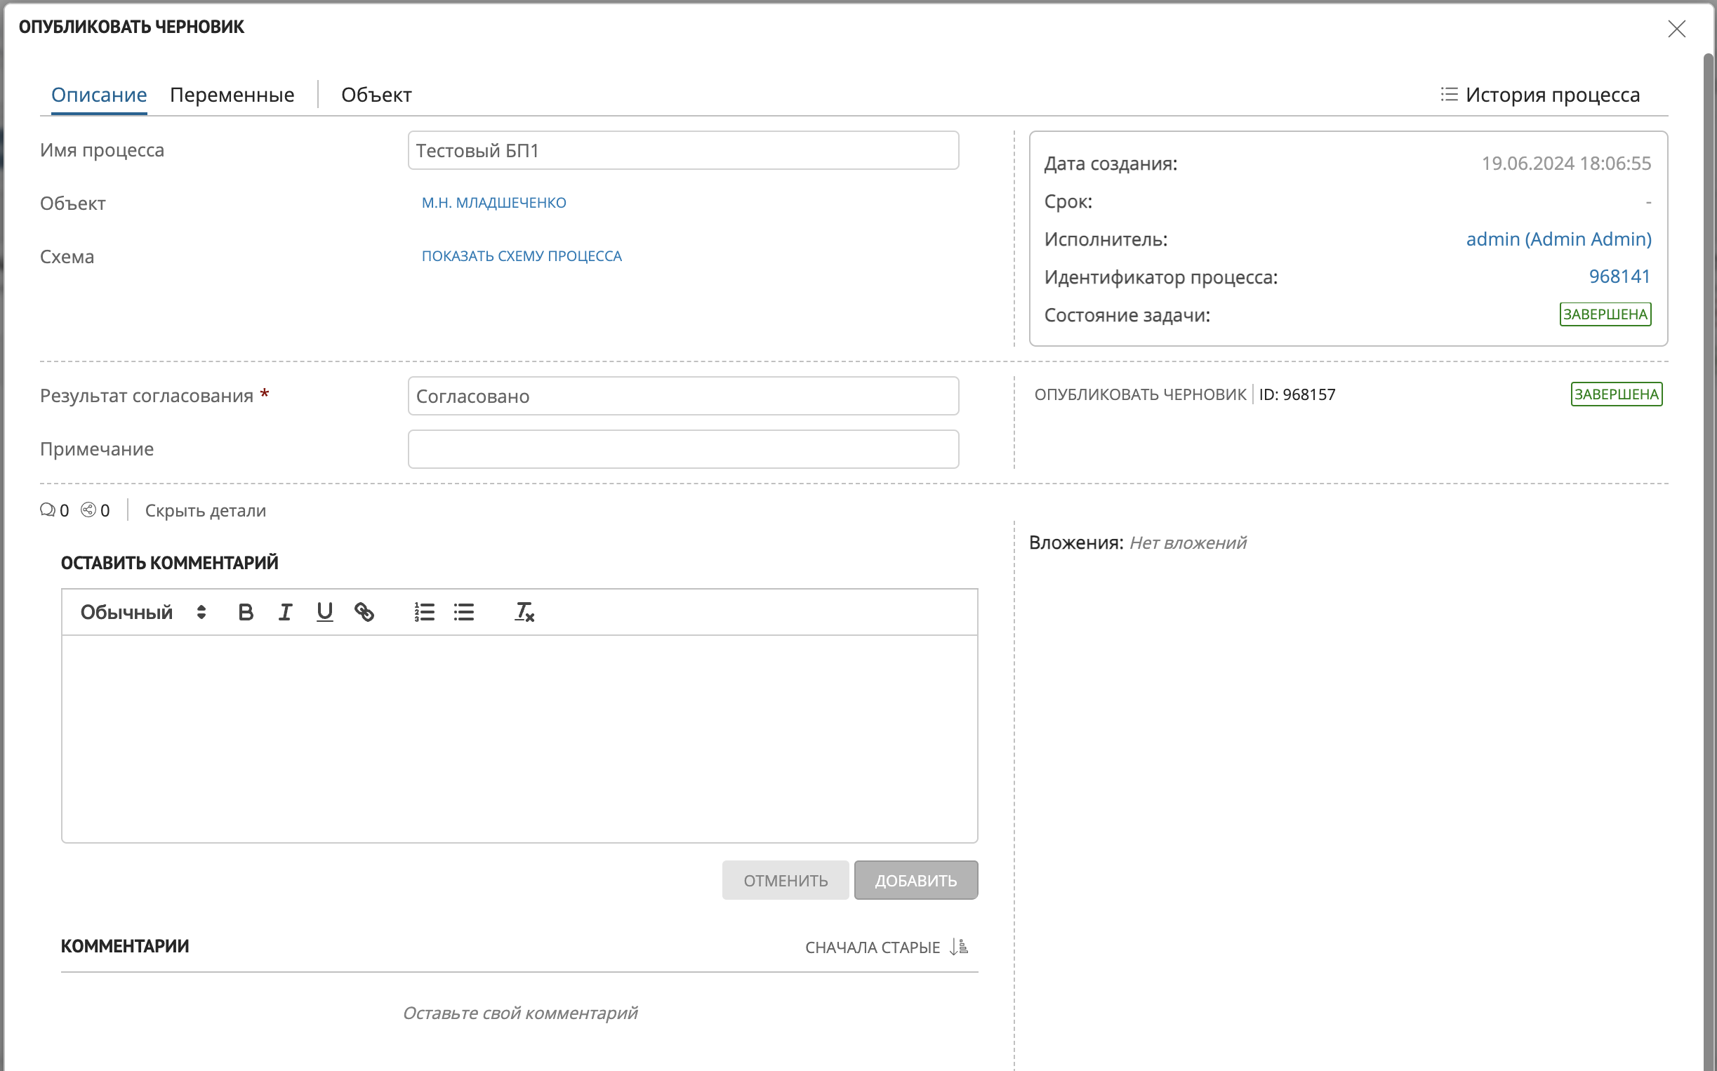Toggle underline formatting in comment editor
The height and width of the screenshot is (1071, 1717).
point(324,612)
